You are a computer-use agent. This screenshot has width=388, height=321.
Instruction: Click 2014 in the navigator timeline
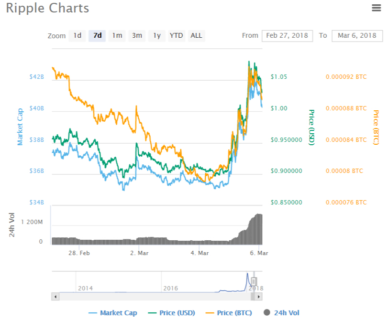[x=86, y=289]
